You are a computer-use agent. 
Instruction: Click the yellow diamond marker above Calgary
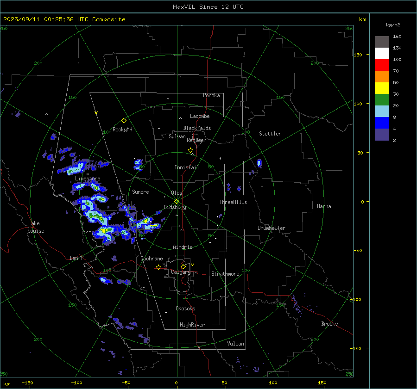tap(183, 266)
